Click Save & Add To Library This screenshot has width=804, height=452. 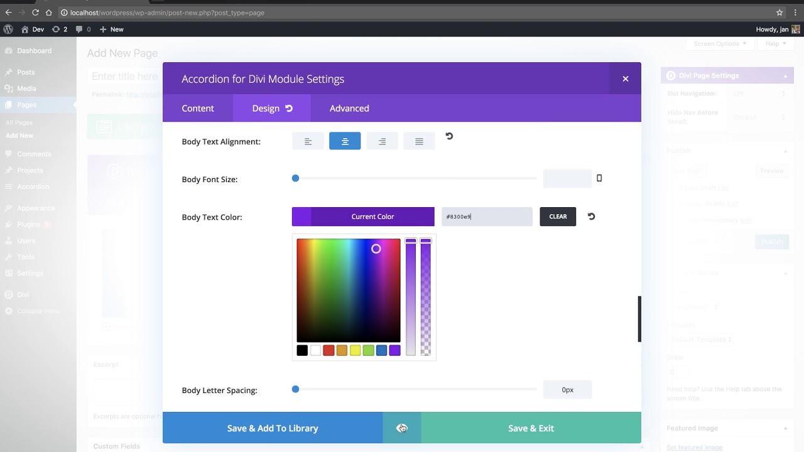pyautogui.click(x=273, y=428)
